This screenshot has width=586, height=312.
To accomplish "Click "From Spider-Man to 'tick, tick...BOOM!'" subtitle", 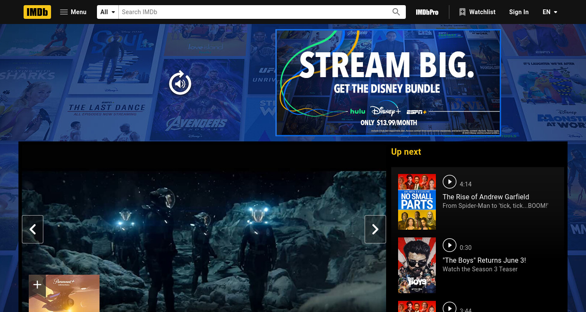I will (495, 206).
